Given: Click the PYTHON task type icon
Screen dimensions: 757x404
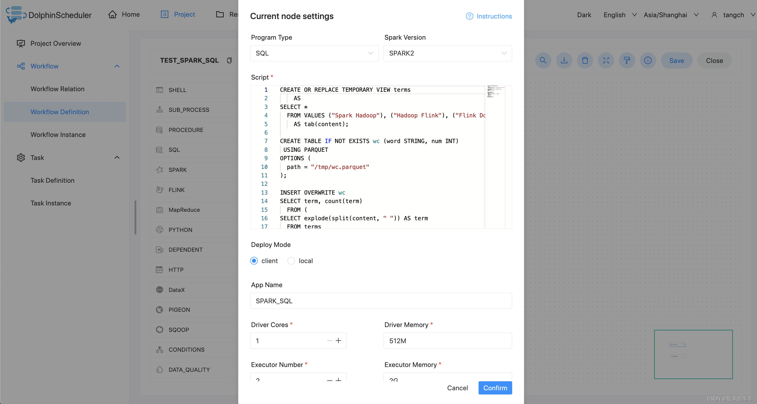Looking at the screenshot, I should (x=160, y=229).
